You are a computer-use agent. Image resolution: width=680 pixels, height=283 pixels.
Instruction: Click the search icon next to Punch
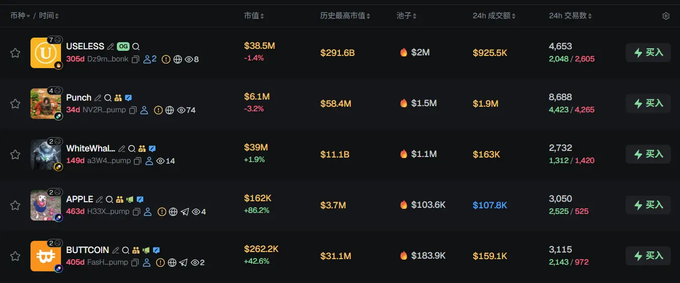tap(108, 98)
